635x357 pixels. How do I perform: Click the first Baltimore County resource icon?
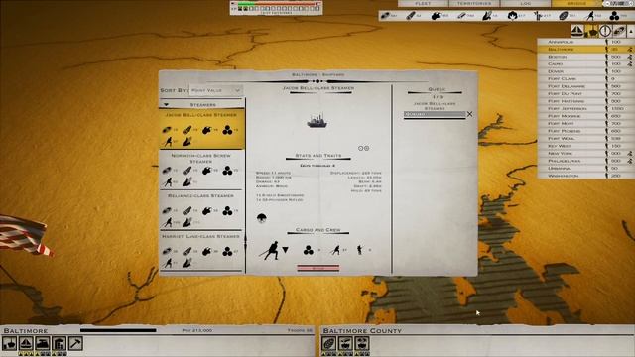[328, 344]
